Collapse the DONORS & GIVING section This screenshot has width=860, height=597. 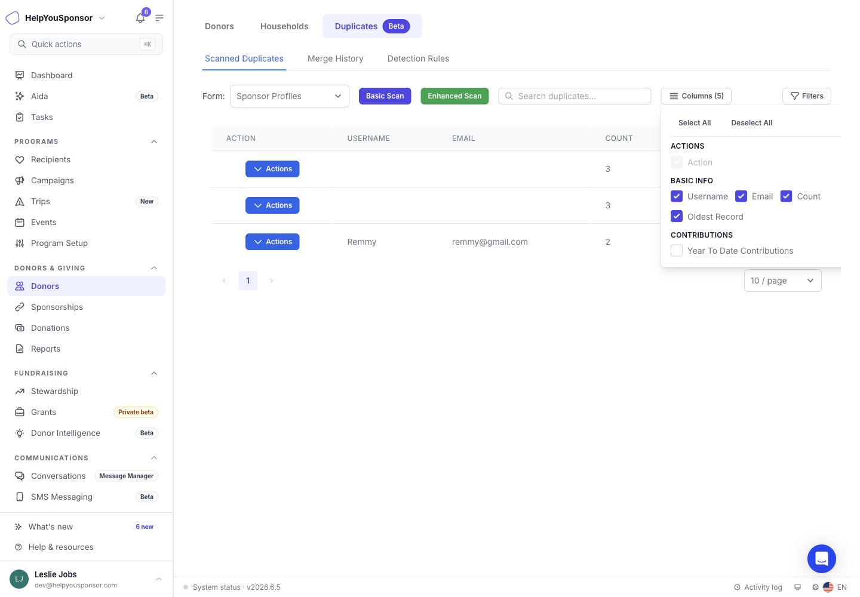[x=154, y=268]
